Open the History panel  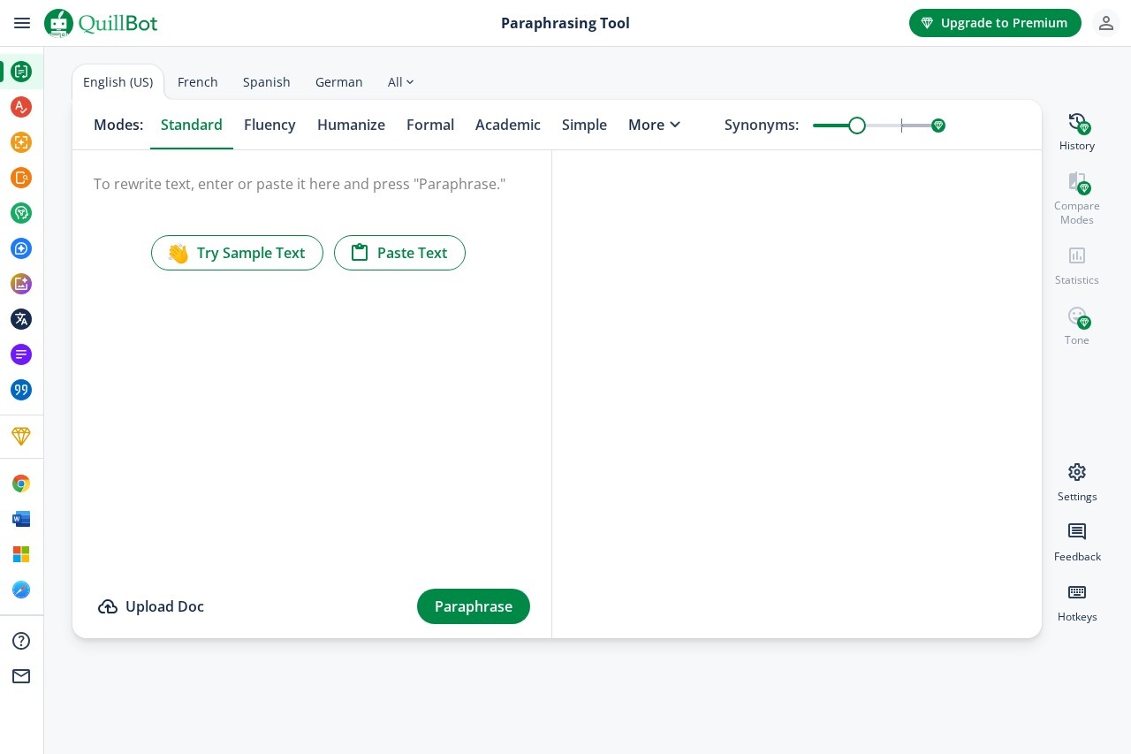point(1076,131)
